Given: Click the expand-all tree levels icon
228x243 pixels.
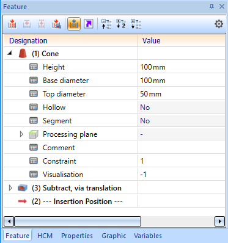Looking at the screenshot, I should pos(136,24).
